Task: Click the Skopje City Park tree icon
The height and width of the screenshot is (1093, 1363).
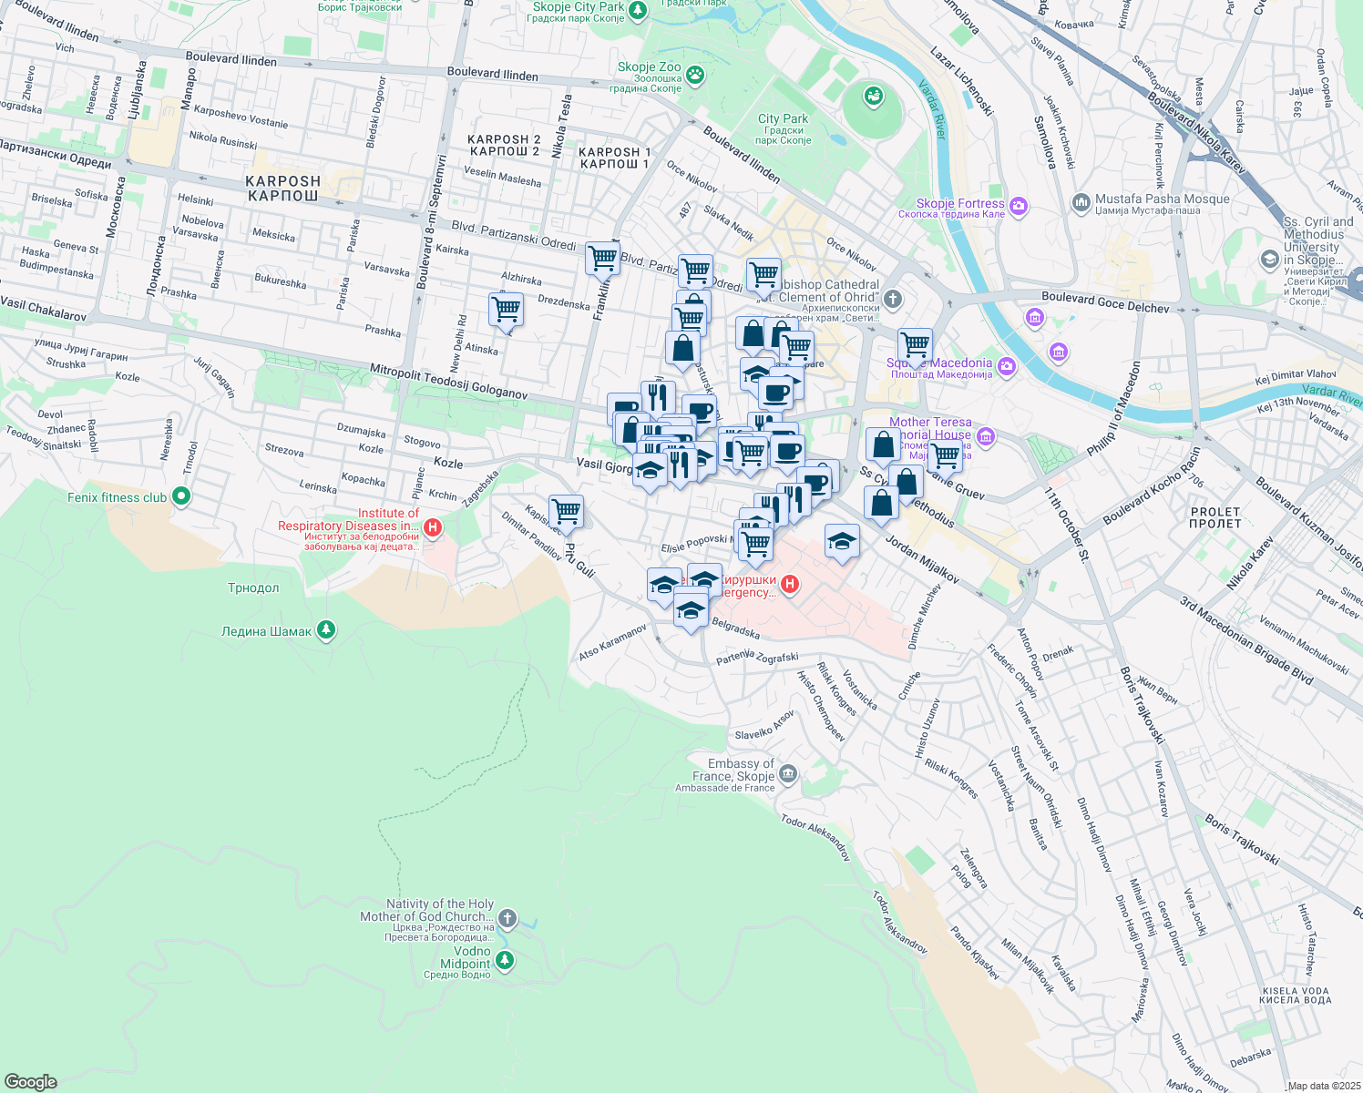Action: pos(638,10)
